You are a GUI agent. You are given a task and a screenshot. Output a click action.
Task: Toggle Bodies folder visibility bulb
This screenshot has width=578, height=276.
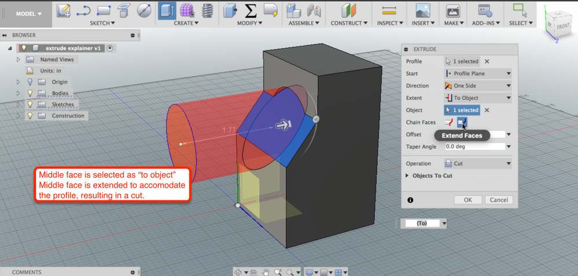(x=30, y=93)
